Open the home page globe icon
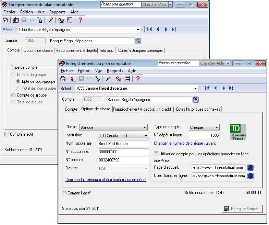This screenshot has height=225, width=269. pos(250,168)
